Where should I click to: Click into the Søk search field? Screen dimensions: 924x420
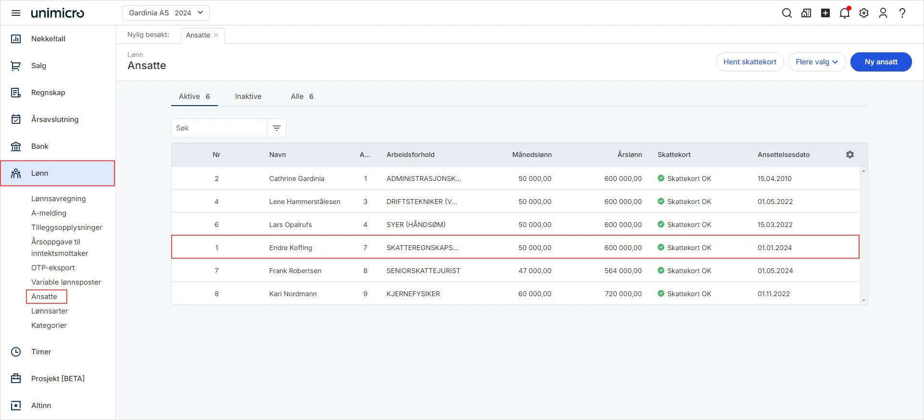pyautogui.click(x=219, y=128)
